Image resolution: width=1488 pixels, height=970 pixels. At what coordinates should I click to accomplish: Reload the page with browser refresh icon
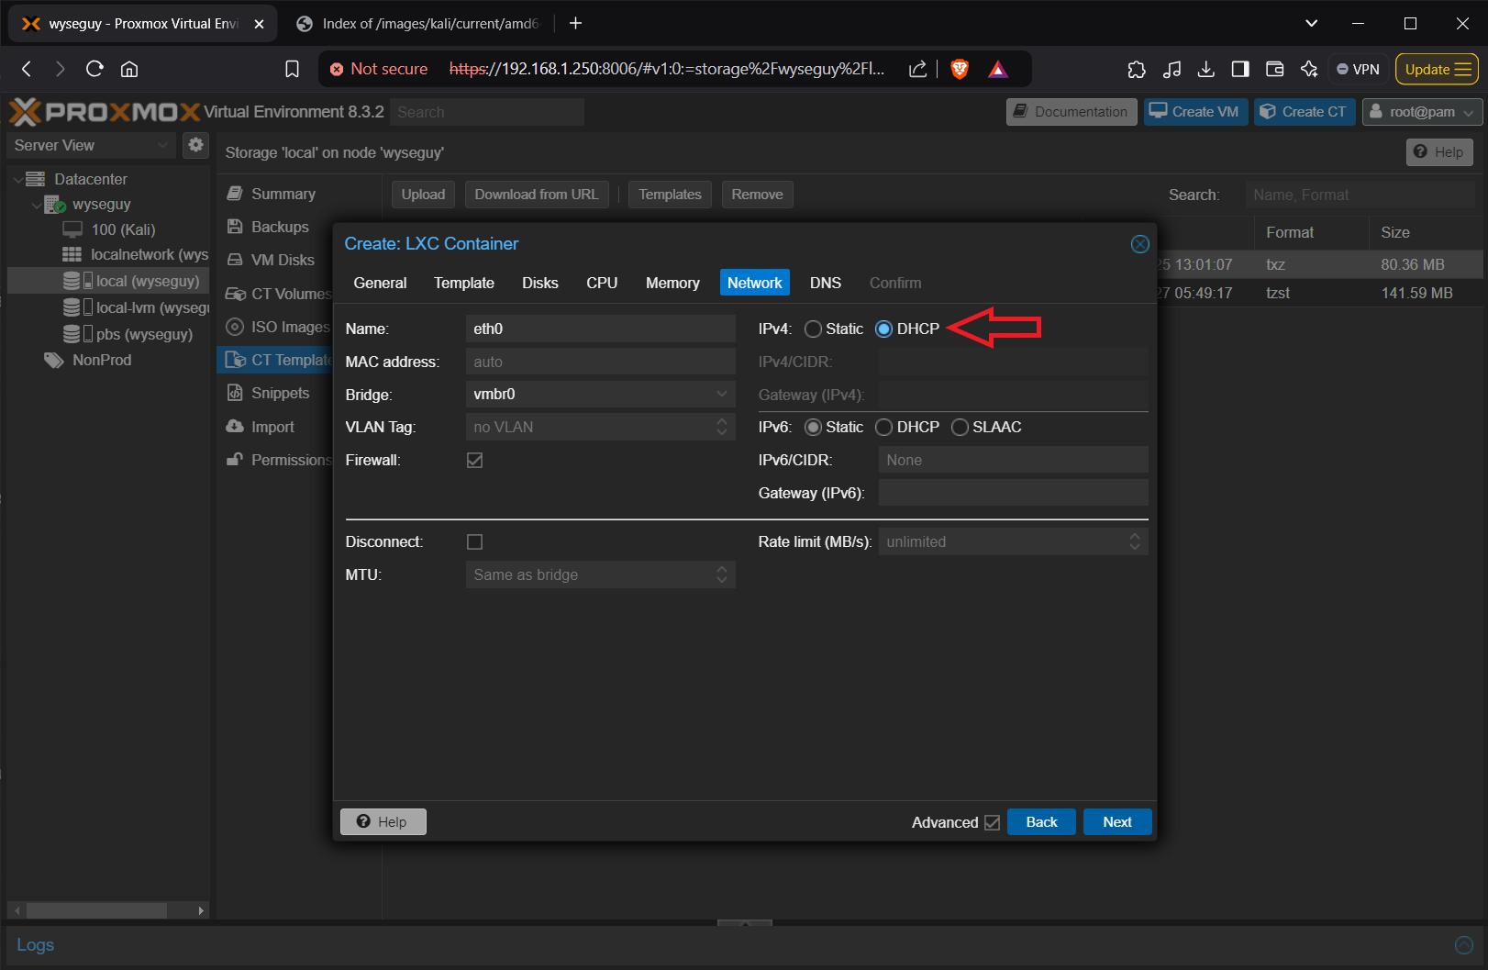[94, 69]
